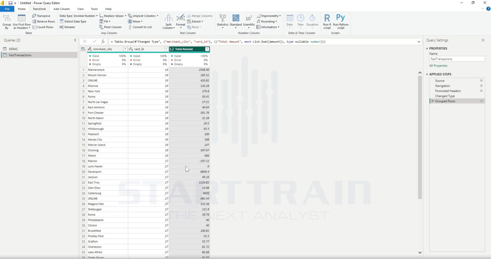Open card_id column filter dropdown
Screen dimensions: 491x259
[x=166, y=49]
